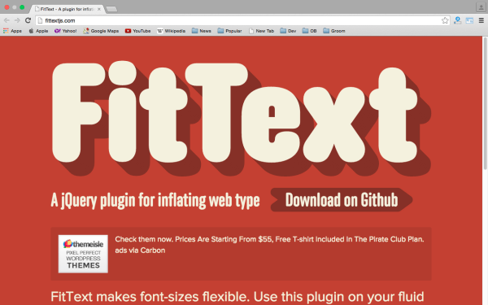This screenshot has width=488, height=305.
Task: Open the extension icon next to the star
Action: 457,20
